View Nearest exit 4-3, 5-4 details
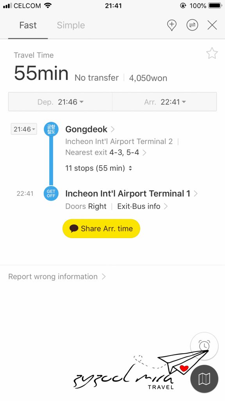This screenshot has height=401, width=225. point(106,152)
